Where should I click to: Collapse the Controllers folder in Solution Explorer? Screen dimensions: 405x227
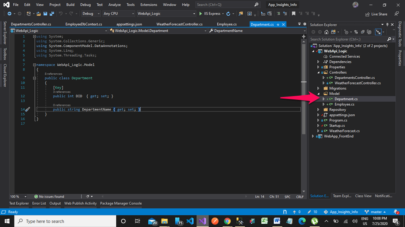coord(319,72)
